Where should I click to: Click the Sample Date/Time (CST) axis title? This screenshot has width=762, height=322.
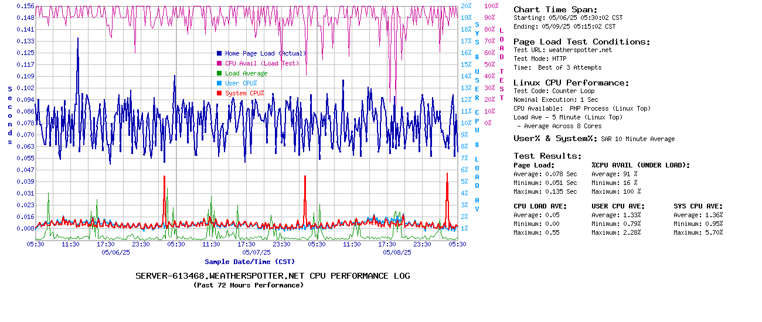(x=250, y=262)
